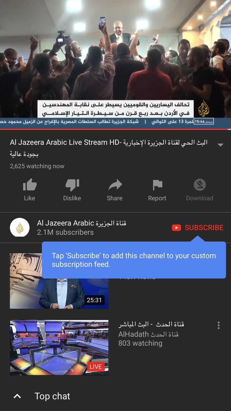Seek on the red video progress bar
The width and height of the screenshot is (231, 411).
115,129
